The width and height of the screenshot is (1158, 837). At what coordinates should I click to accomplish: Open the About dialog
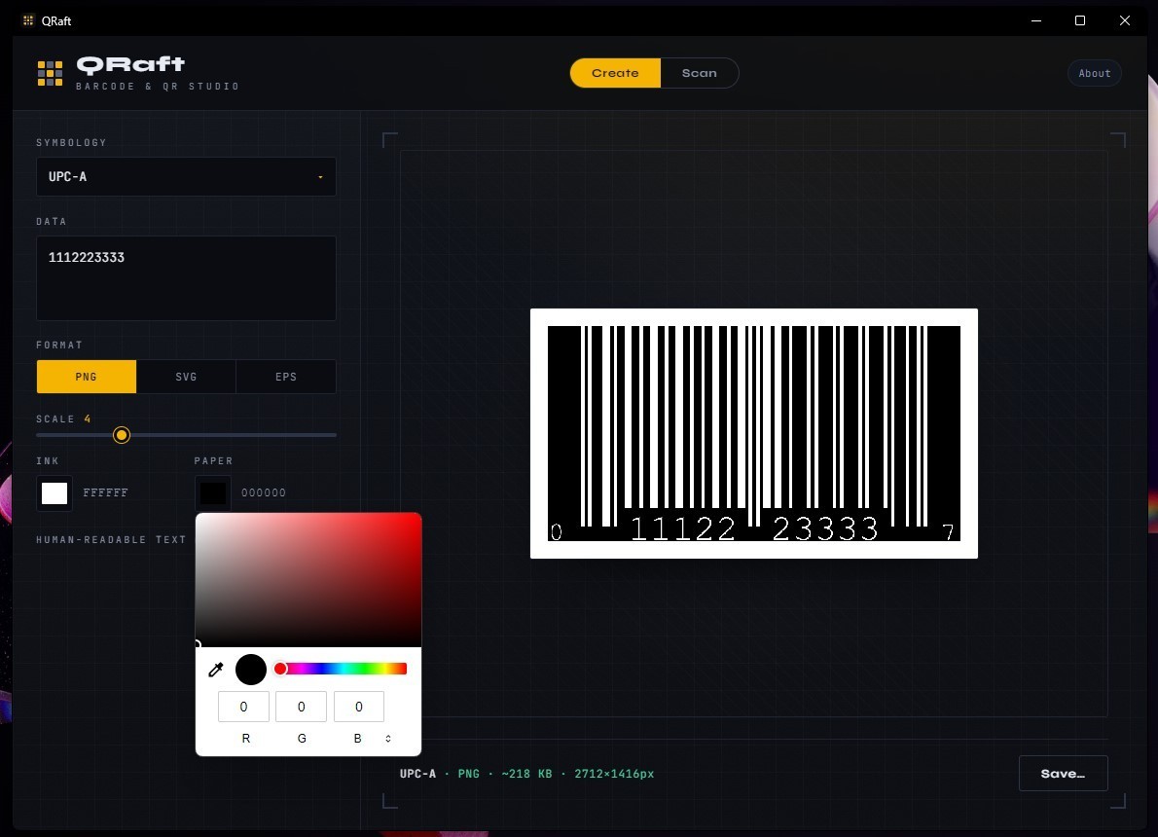[1095, 73]
